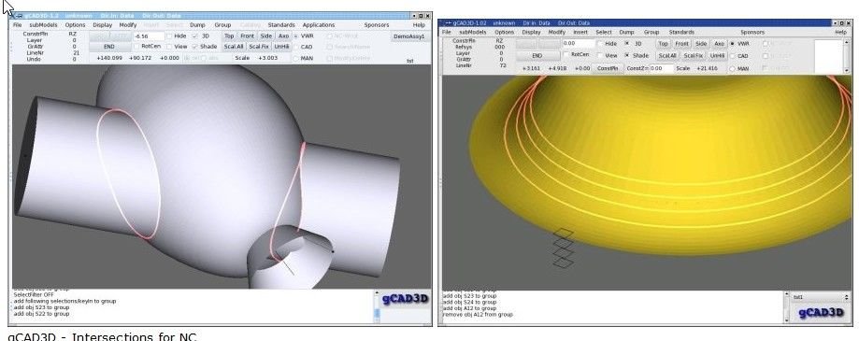Image resolution: width=859 pixels, height=341 pixels.
Task: Toggle 3D checkbox in left window
Action: coord(193,36)
